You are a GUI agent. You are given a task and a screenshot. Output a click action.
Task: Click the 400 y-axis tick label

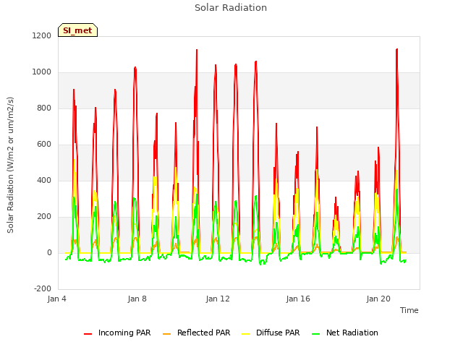coord(44,180)
